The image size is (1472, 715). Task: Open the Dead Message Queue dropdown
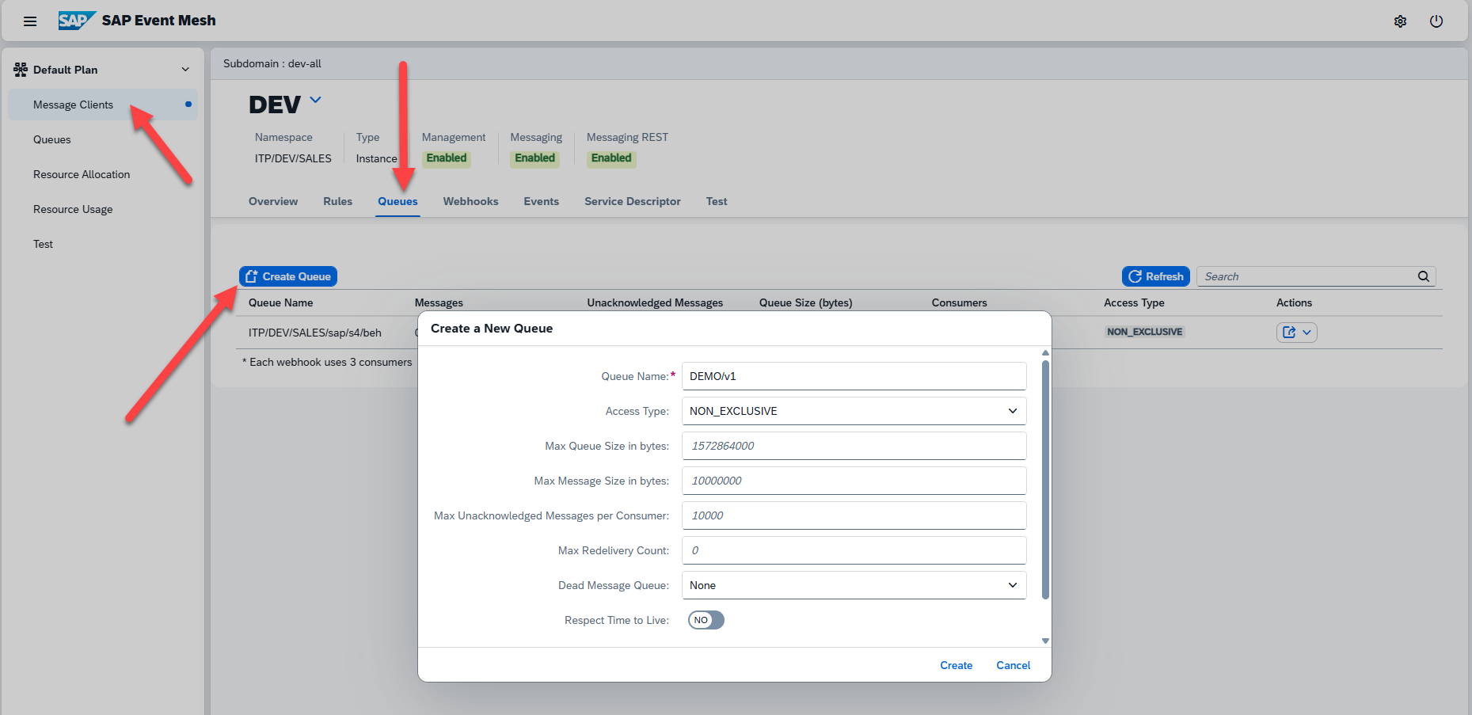[x=854, y=585]
